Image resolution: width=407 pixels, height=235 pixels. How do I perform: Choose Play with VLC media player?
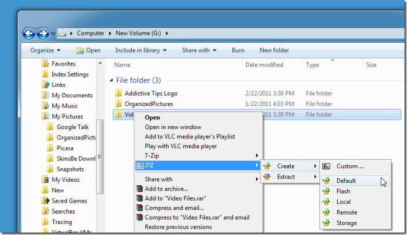pos(181,146)
